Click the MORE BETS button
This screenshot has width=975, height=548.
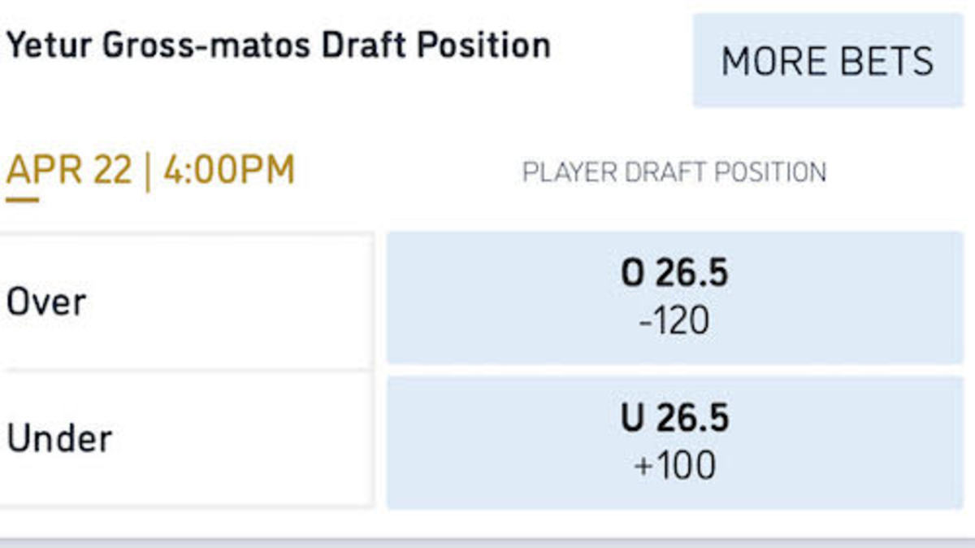pos(827,61)
